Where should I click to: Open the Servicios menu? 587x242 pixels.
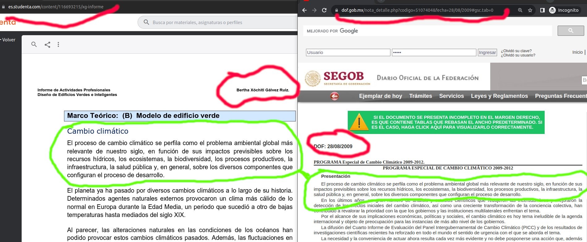[451, 96]
